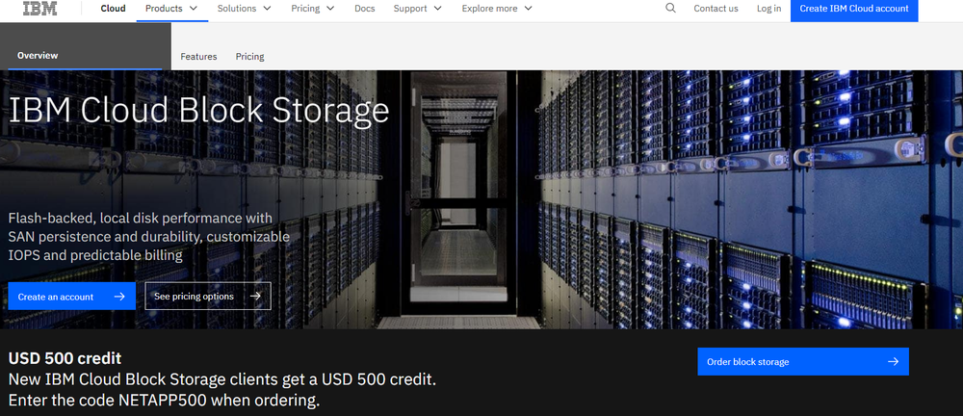Click the See pricing options button

click(x=208, y=297)
